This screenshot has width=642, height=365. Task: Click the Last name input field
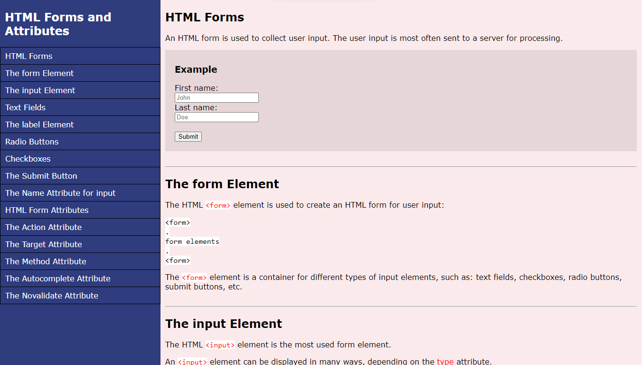[217, 117]
